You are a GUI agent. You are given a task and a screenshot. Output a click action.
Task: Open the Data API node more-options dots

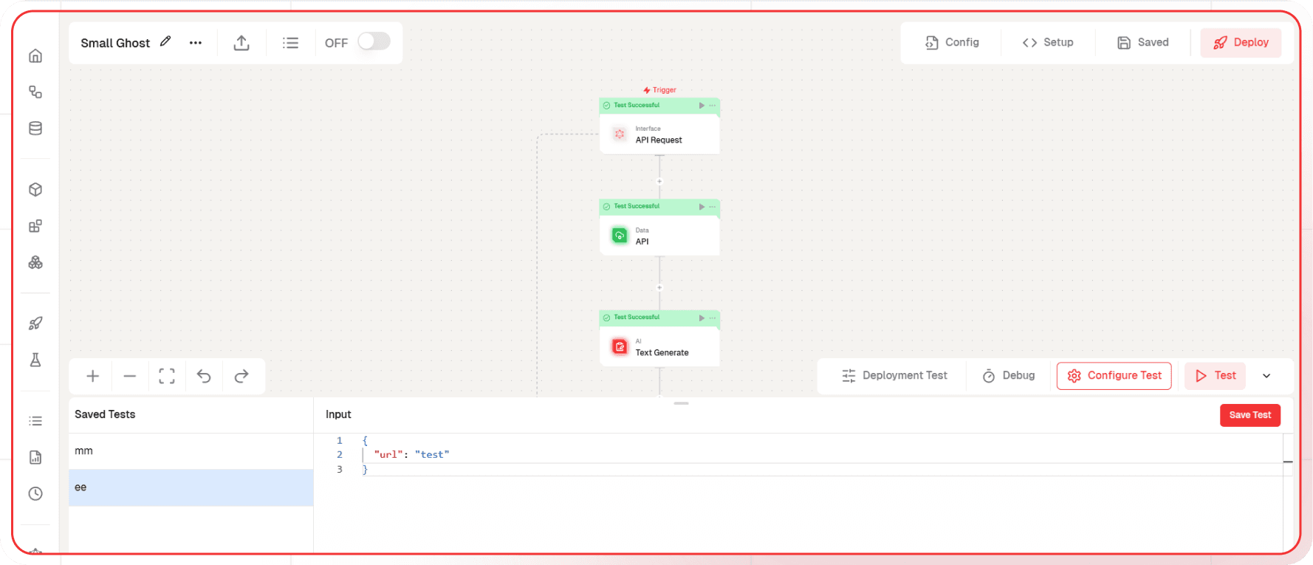[x=713, y=207]
